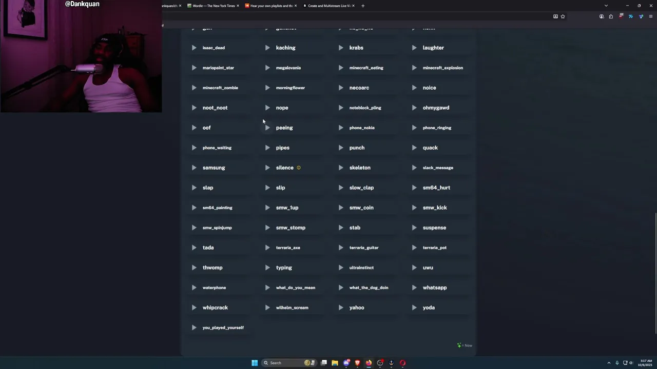657x369 pixels.
Task: Click play icon beside skeleton
Action: (x=341, y=168)
